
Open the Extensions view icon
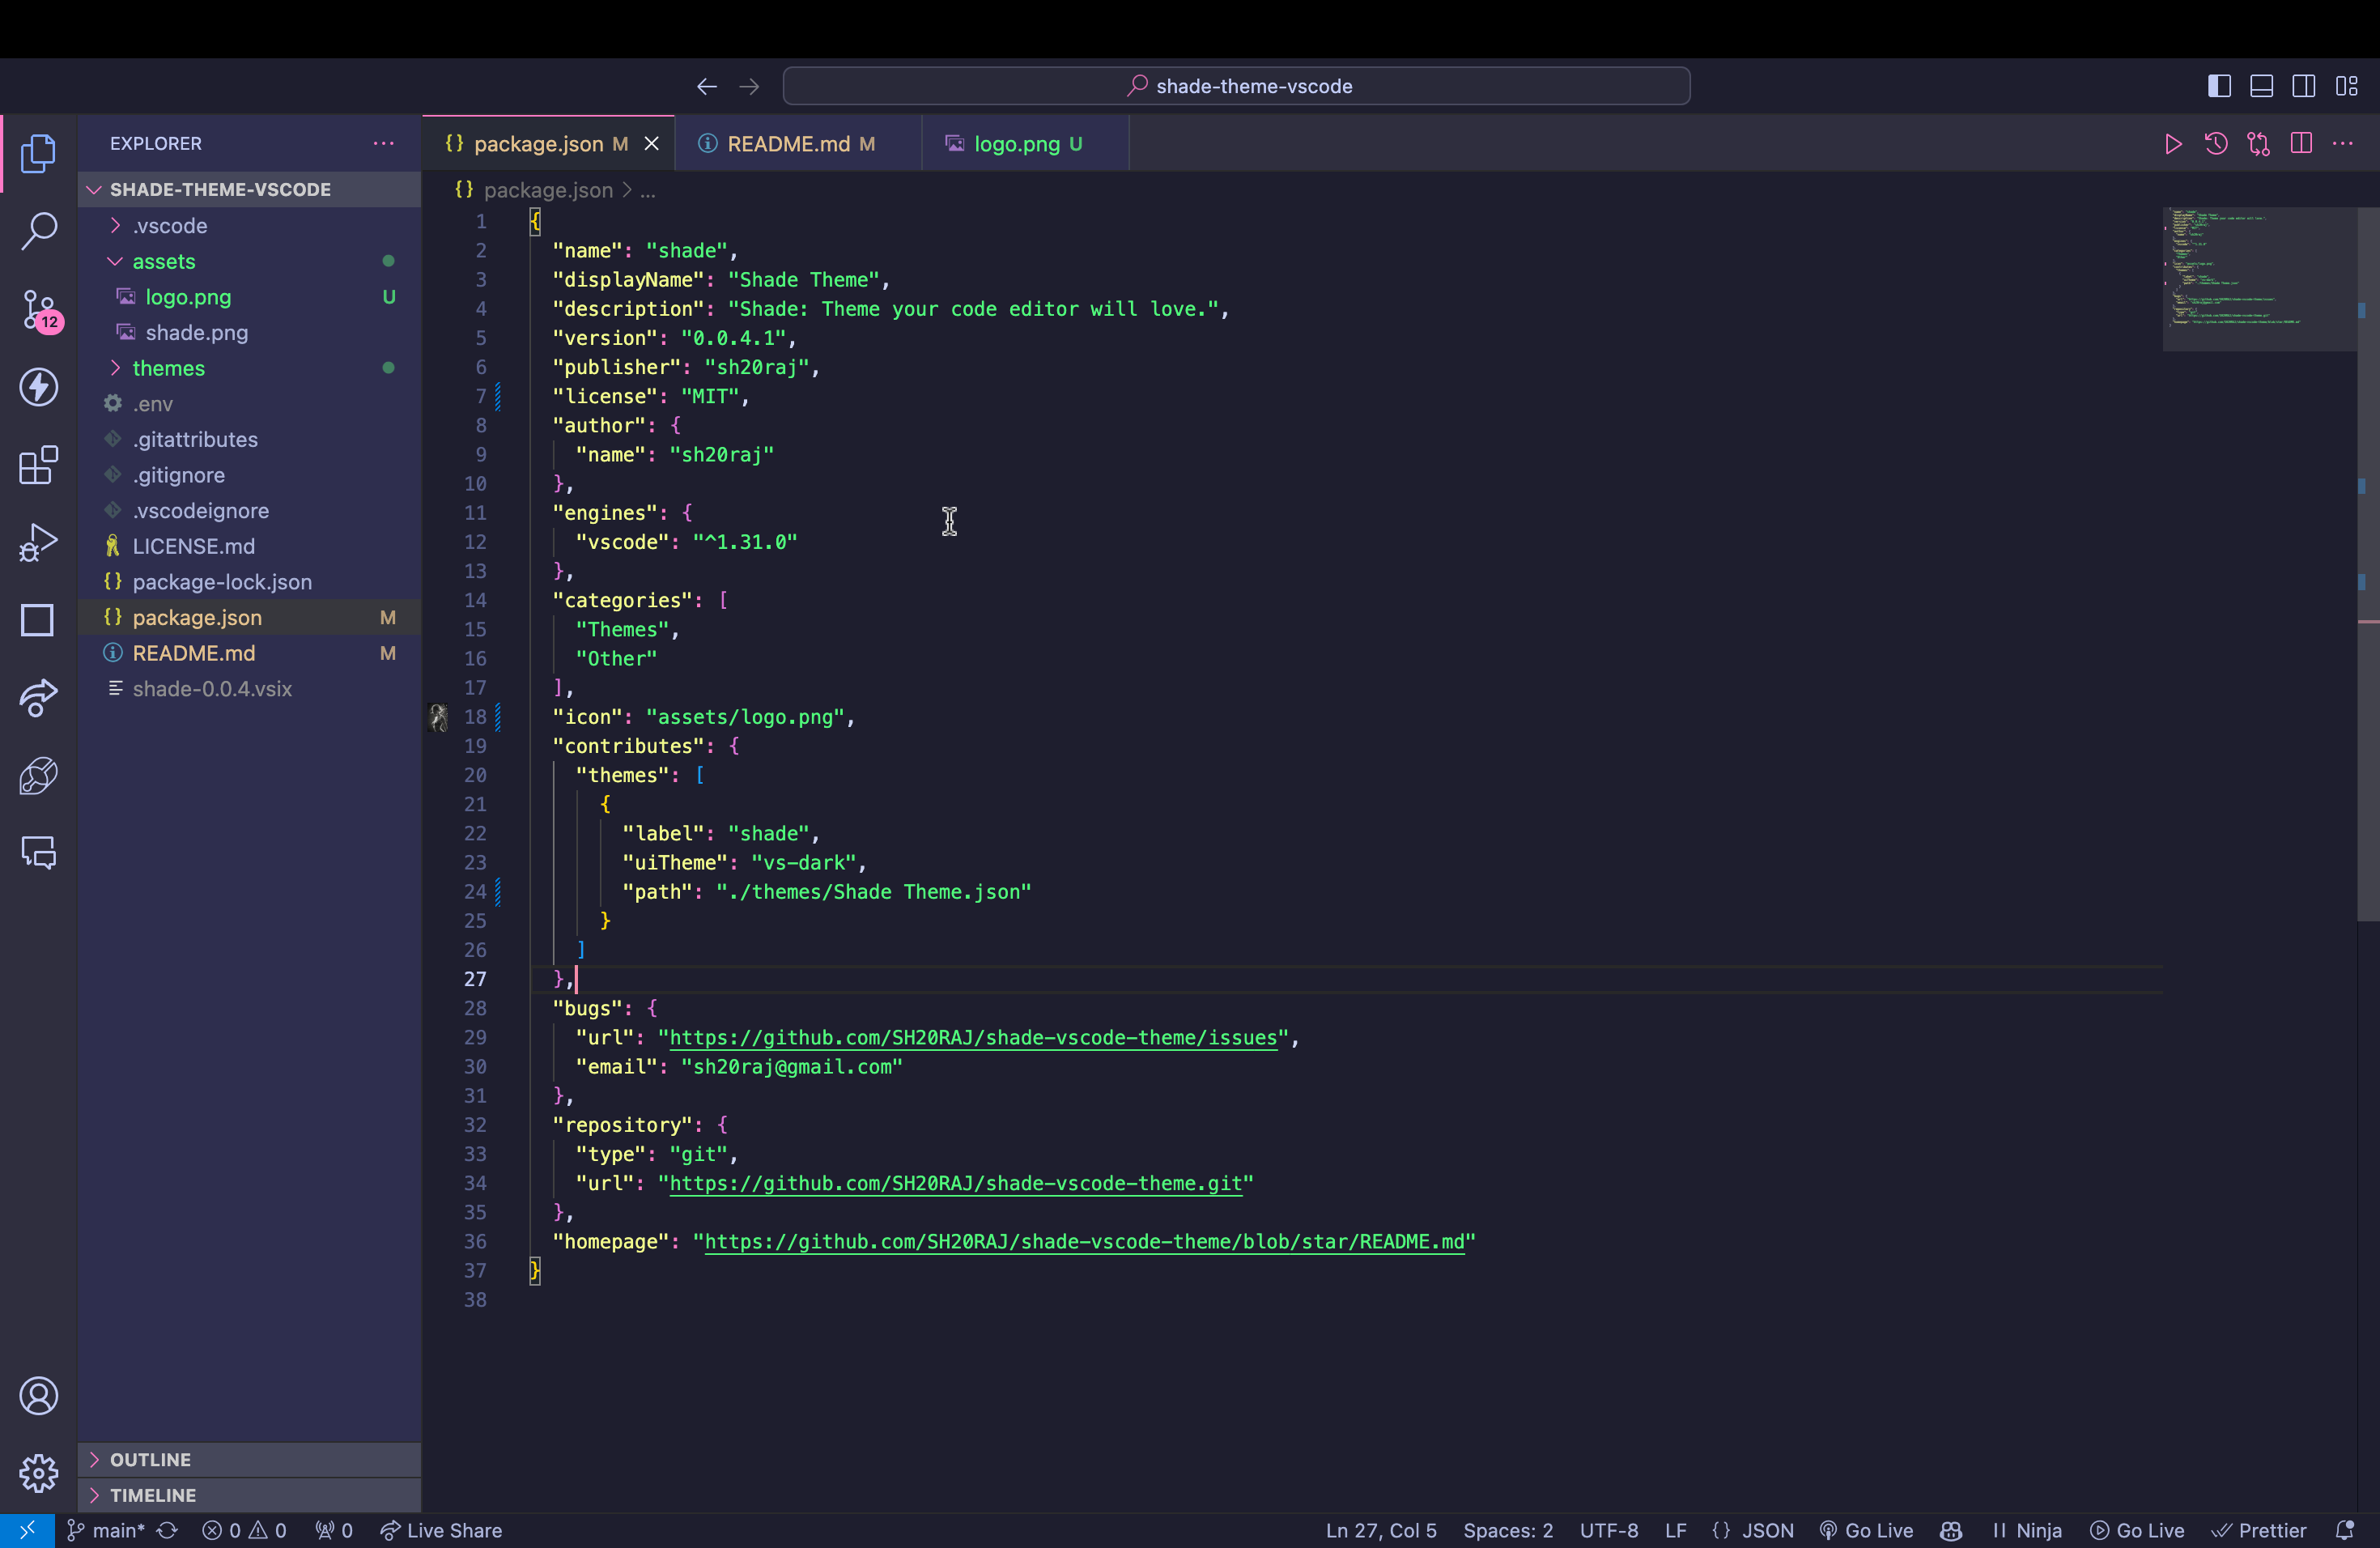tap(38, 465)
